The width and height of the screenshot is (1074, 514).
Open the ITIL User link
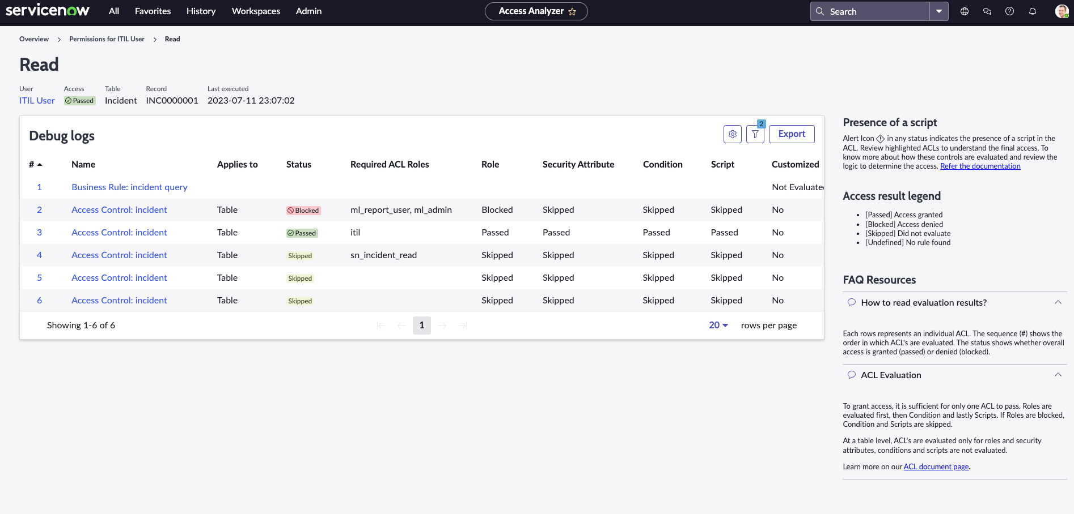click(x=37, y=101)
